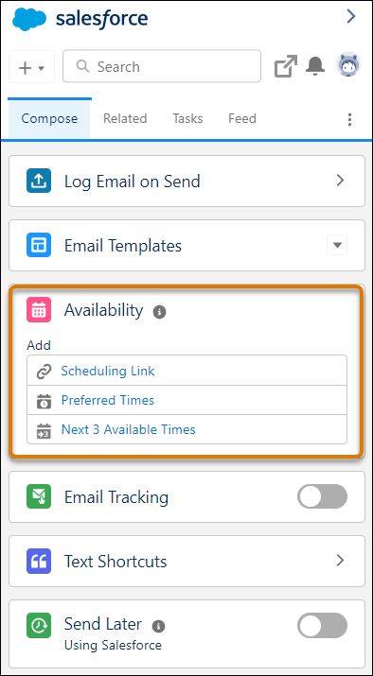This screenshot has width=373, height=676.
Task: Open the pop-out external window icon
Action: (x=286, y=66)
